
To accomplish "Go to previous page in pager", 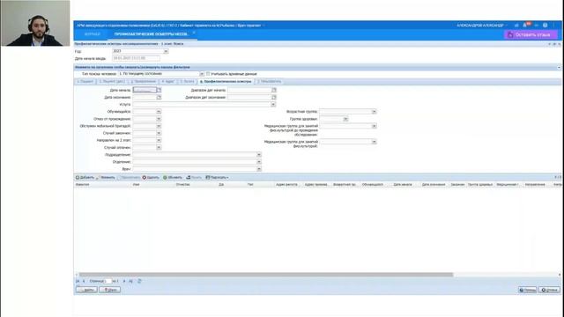I will [x=84, y=281].
